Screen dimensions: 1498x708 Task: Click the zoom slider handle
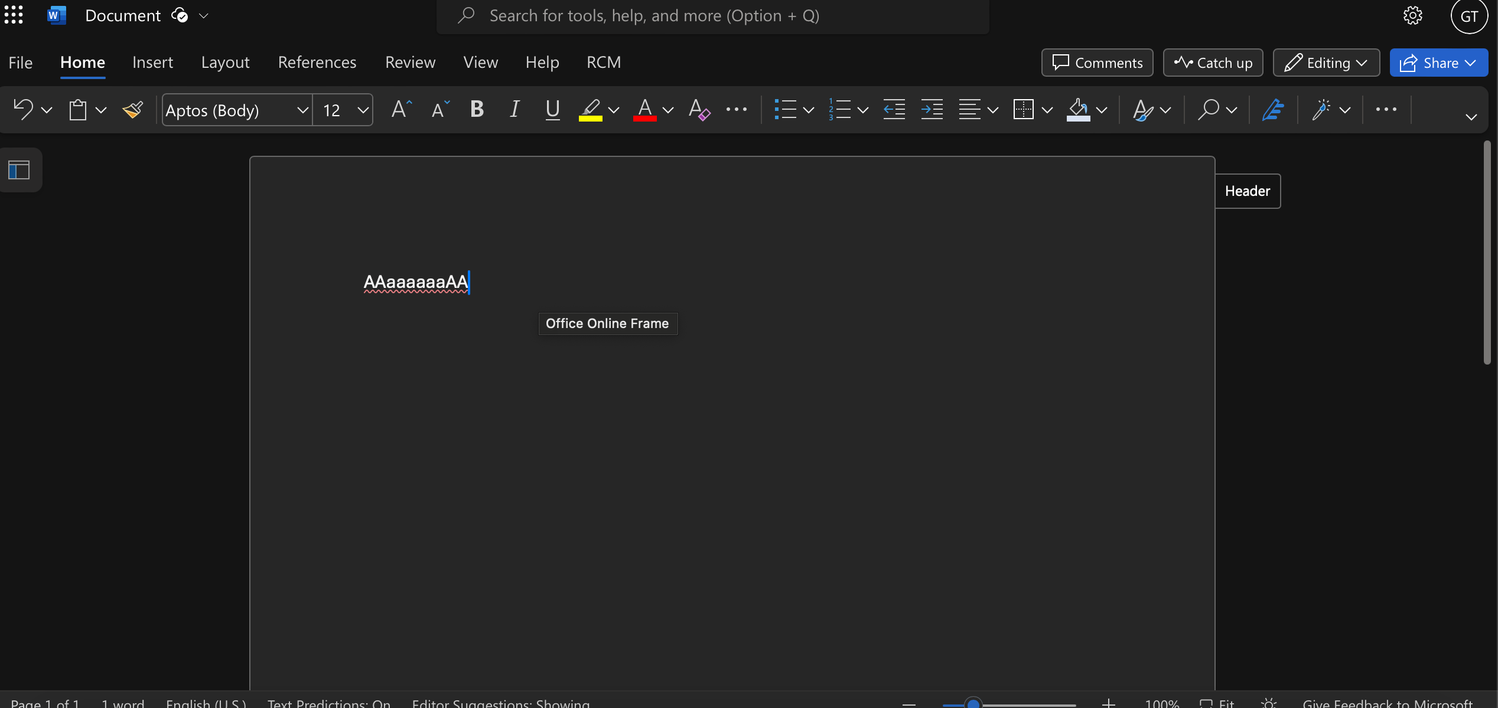[973, 703]
